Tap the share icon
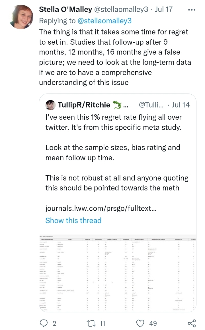 [x=192, y=323]
